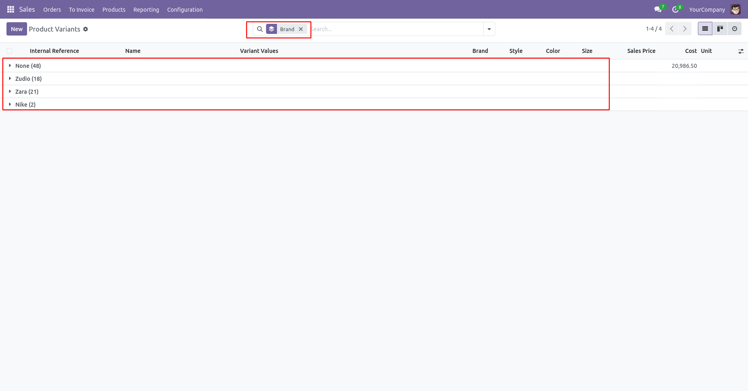Open the Products menu
The height and width of the screenshot is (391, 748).
pos(114,10)
